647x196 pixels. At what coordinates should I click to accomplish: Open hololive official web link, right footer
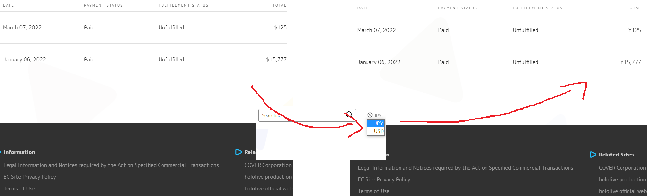pos(622,191)
